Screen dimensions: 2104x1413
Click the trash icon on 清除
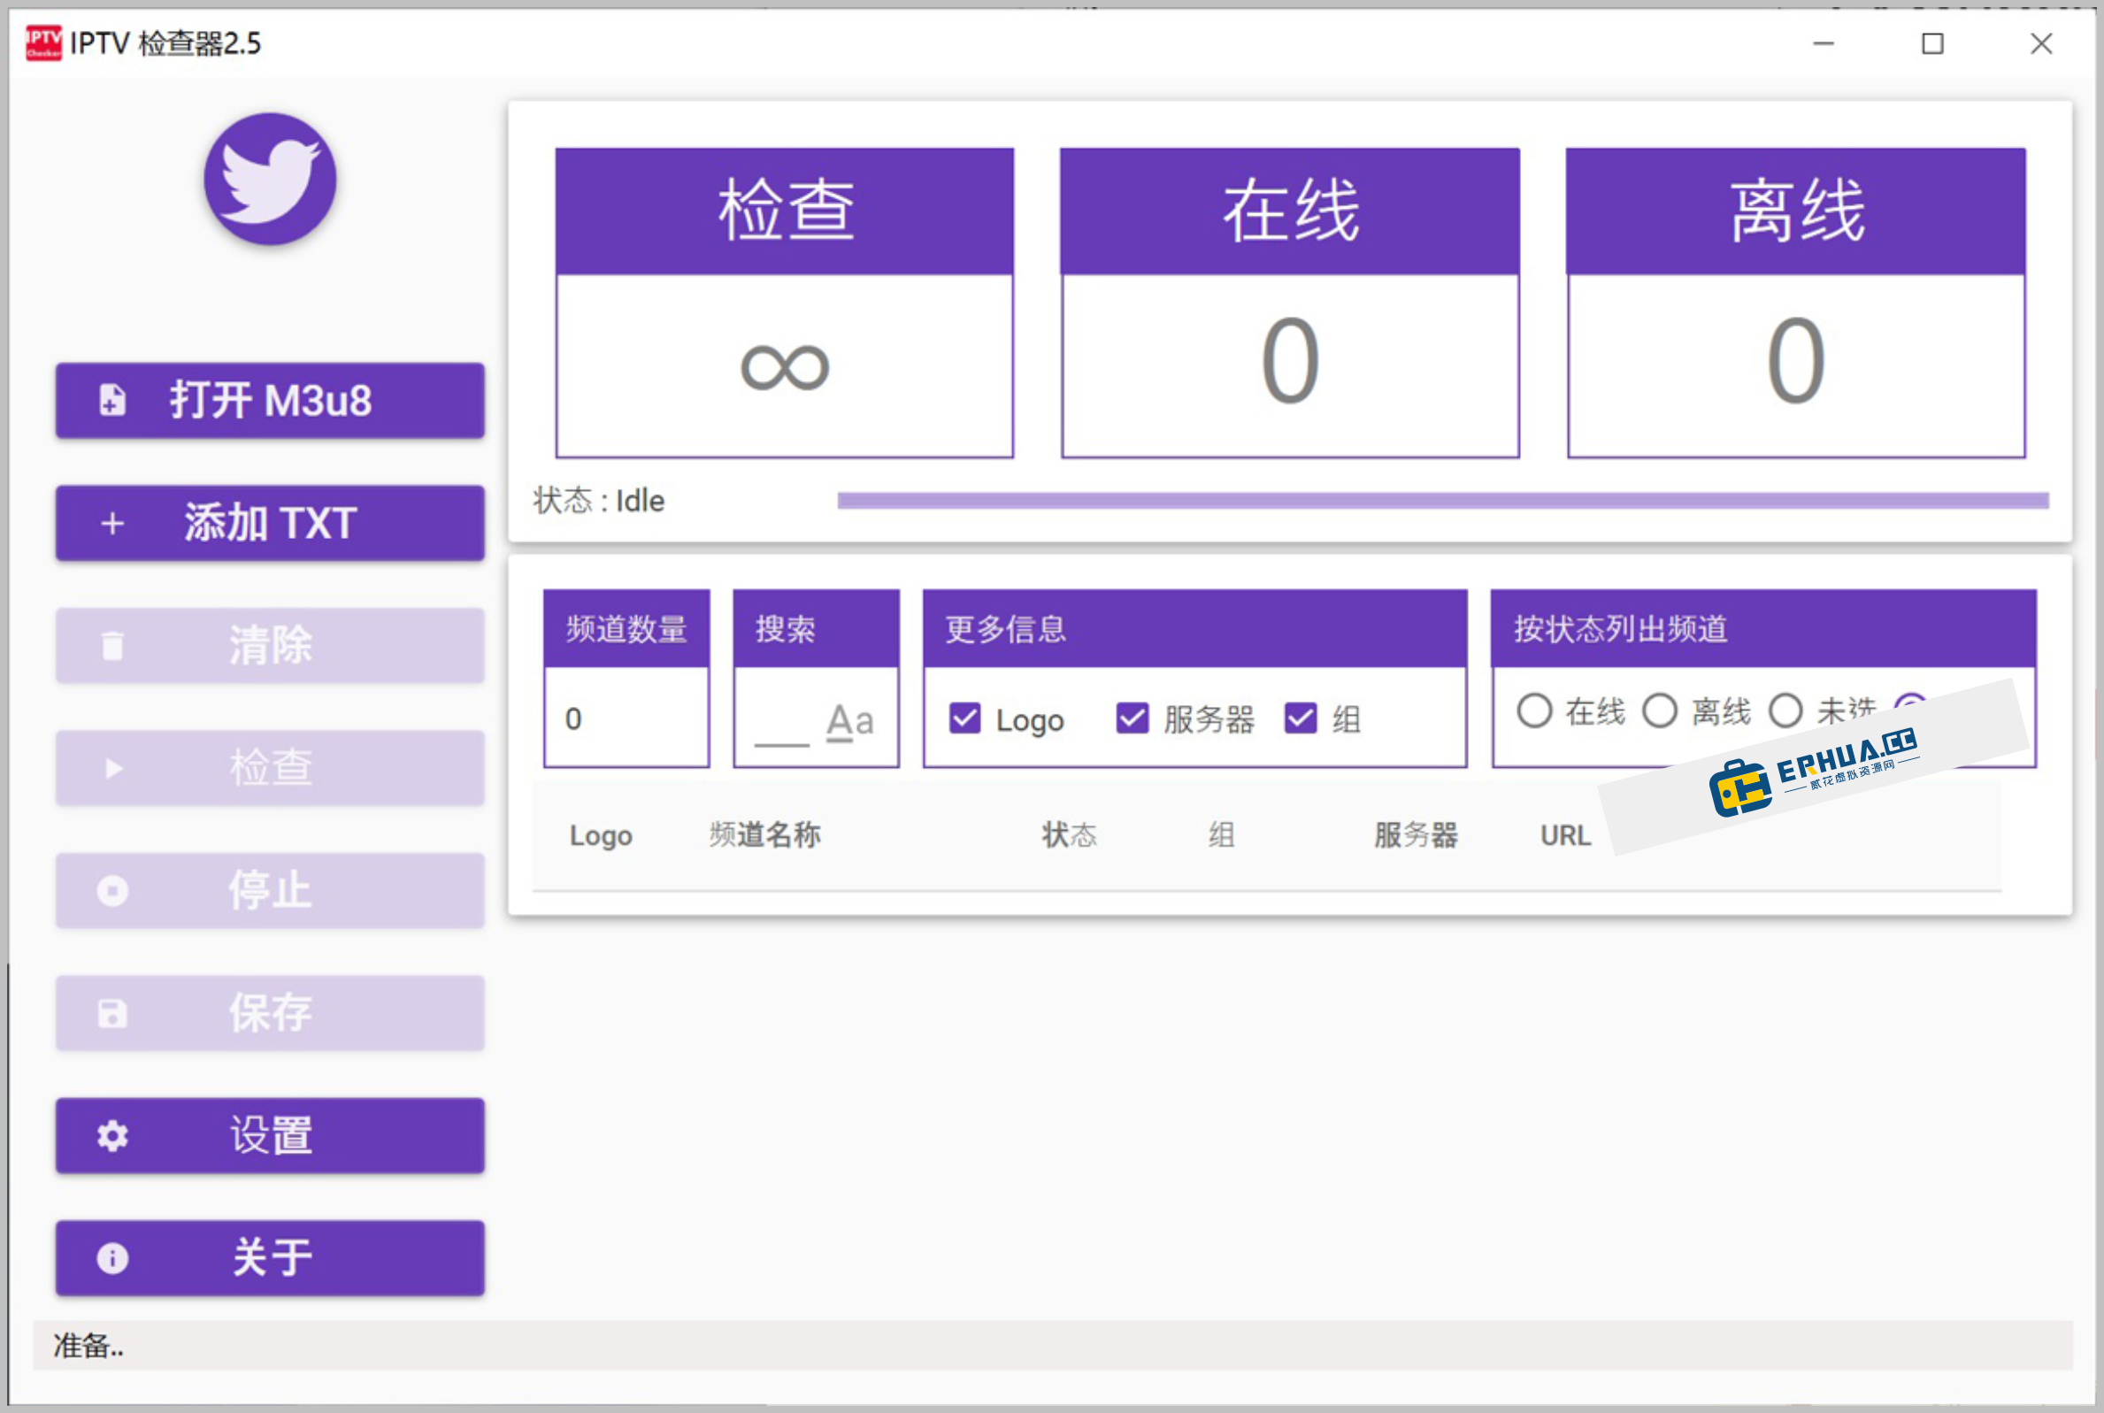tap(111, 645)
